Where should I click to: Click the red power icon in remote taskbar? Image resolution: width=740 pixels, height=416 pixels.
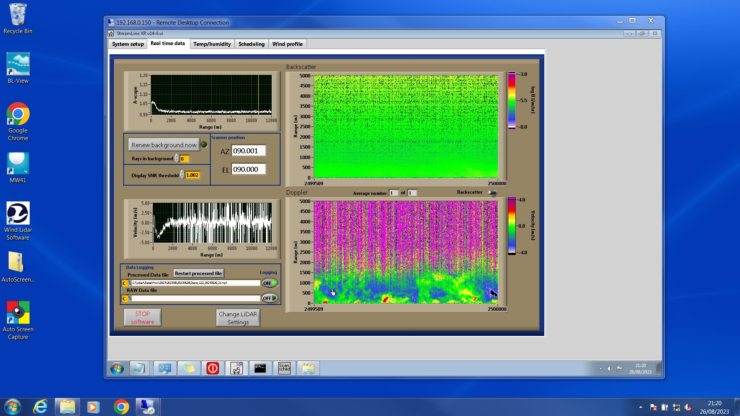point(212,368)
